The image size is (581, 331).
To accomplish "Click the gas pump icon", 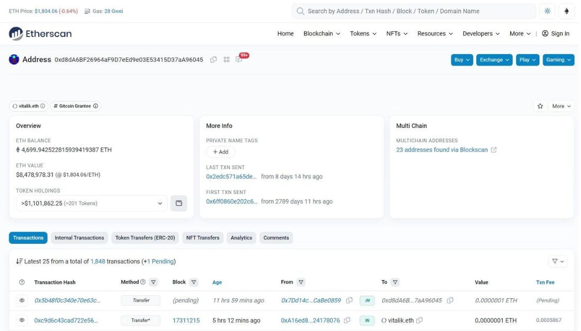I will click(x=87, y=11).
